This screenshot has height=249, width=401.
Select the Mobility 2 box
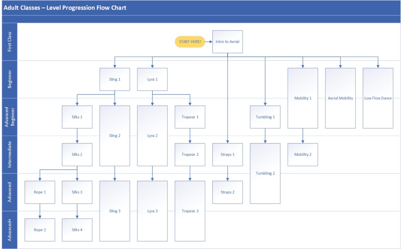click(x=303, y=154)
